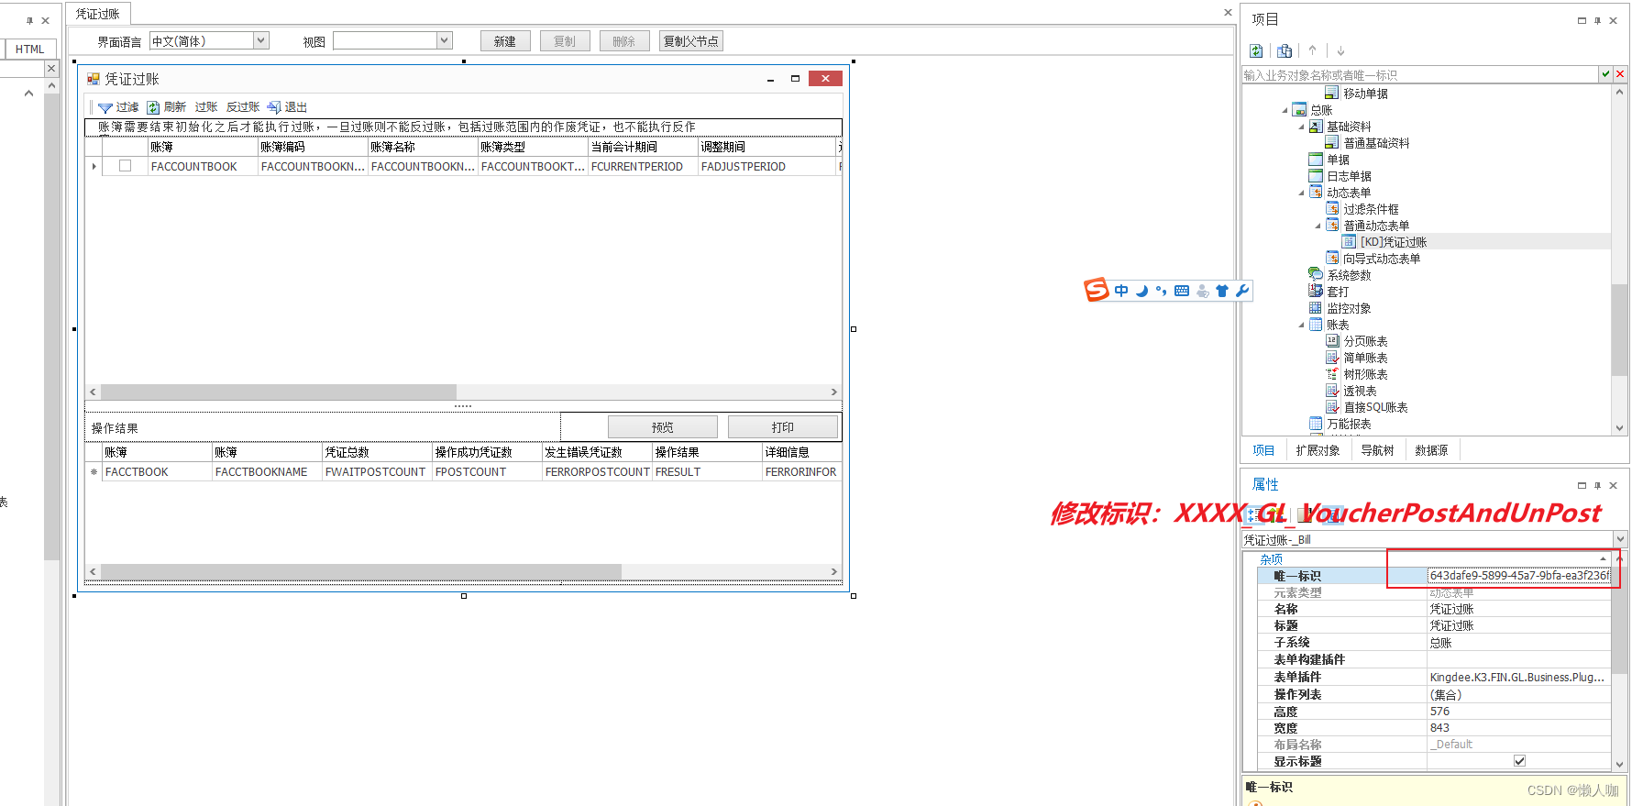1632x806 pixels.
Task: Switch to the 凭证过账 document tab
Action: pos(98,14)
